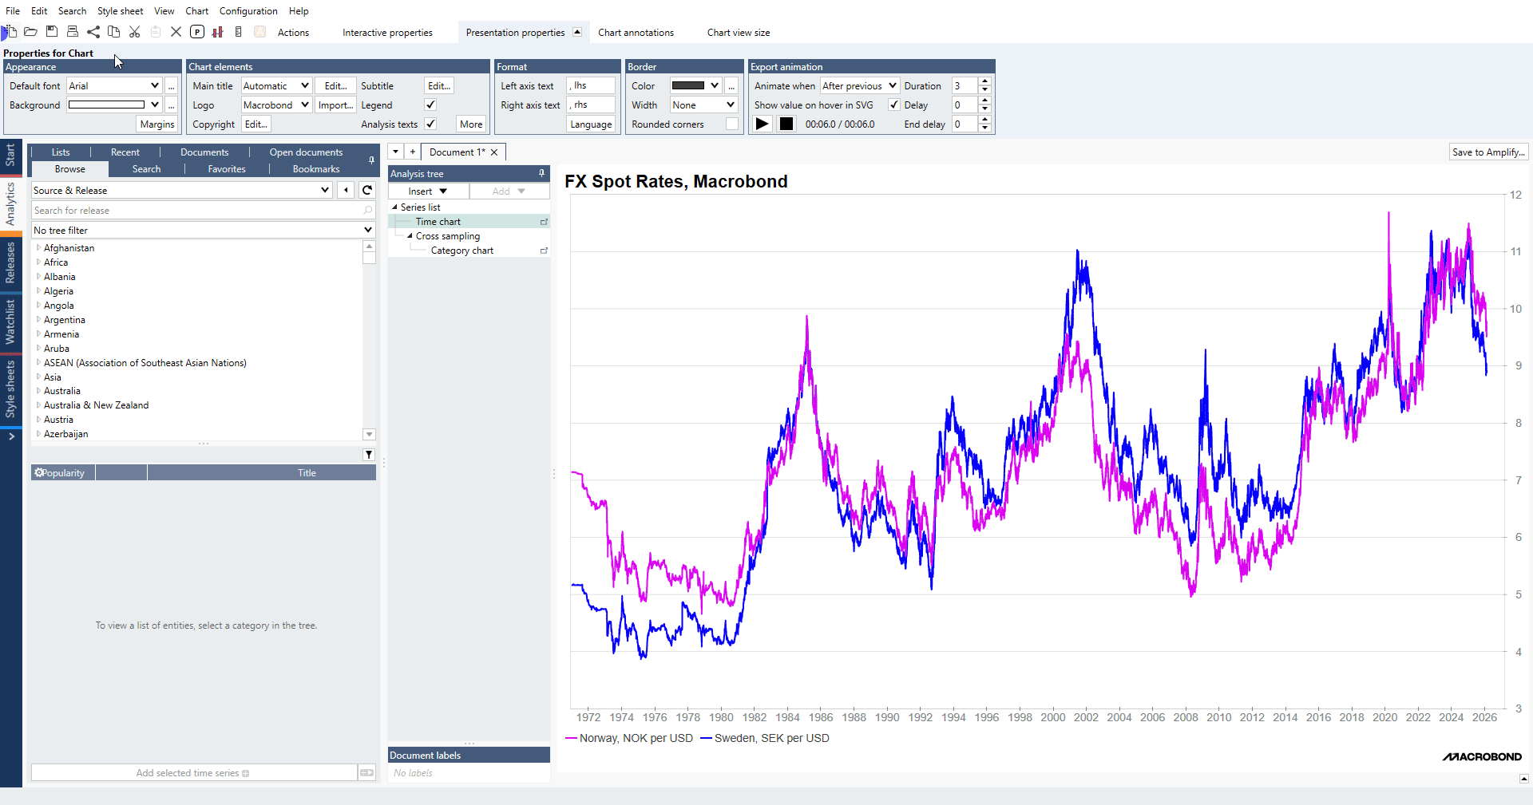This screenshot has width=1533, height=805.
Task: Enable the Rounded corners checkbox
Action: 731,124
